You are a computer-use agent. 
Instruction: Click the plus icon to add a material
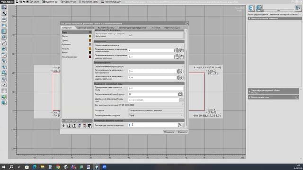[64, 126]
